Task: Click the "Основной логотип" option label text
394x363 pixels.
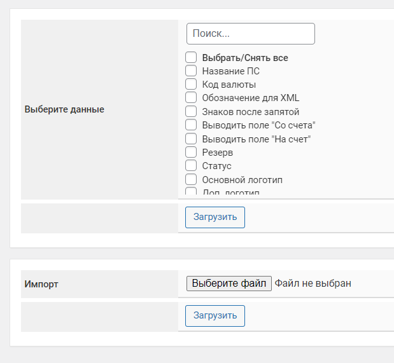Action: [242, 180]
